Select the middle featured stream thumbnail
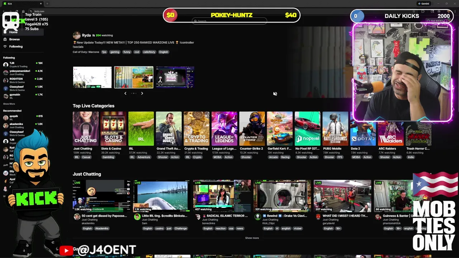Image resolution: width=459 pixels, height=258 pixels. click(134, 77)
